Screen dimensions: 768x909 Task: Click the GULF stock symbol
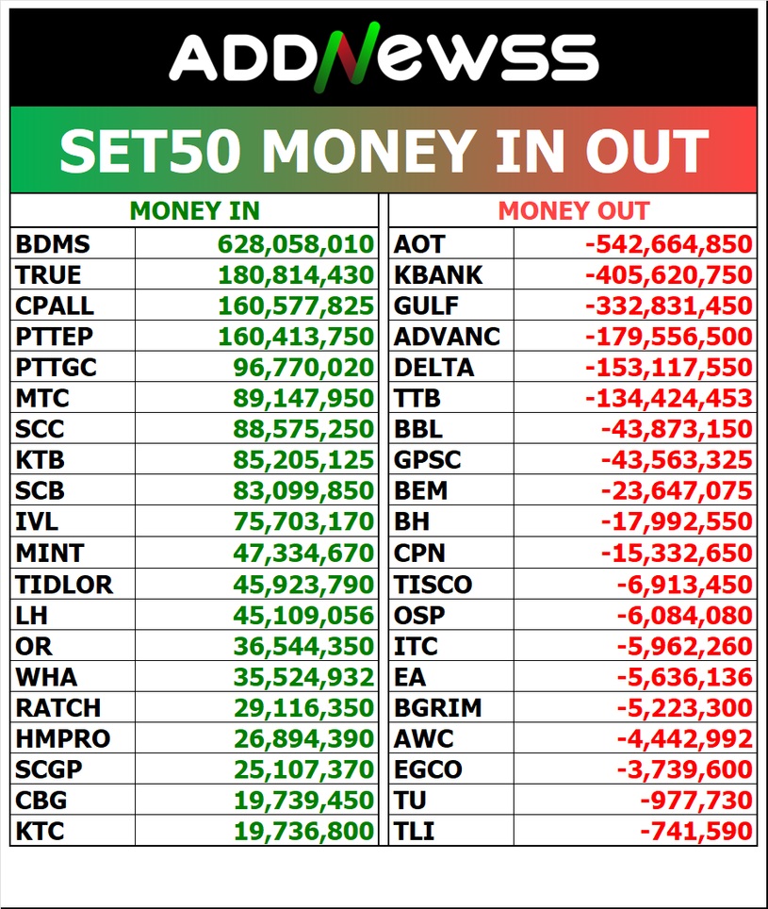tap(427, 306)
